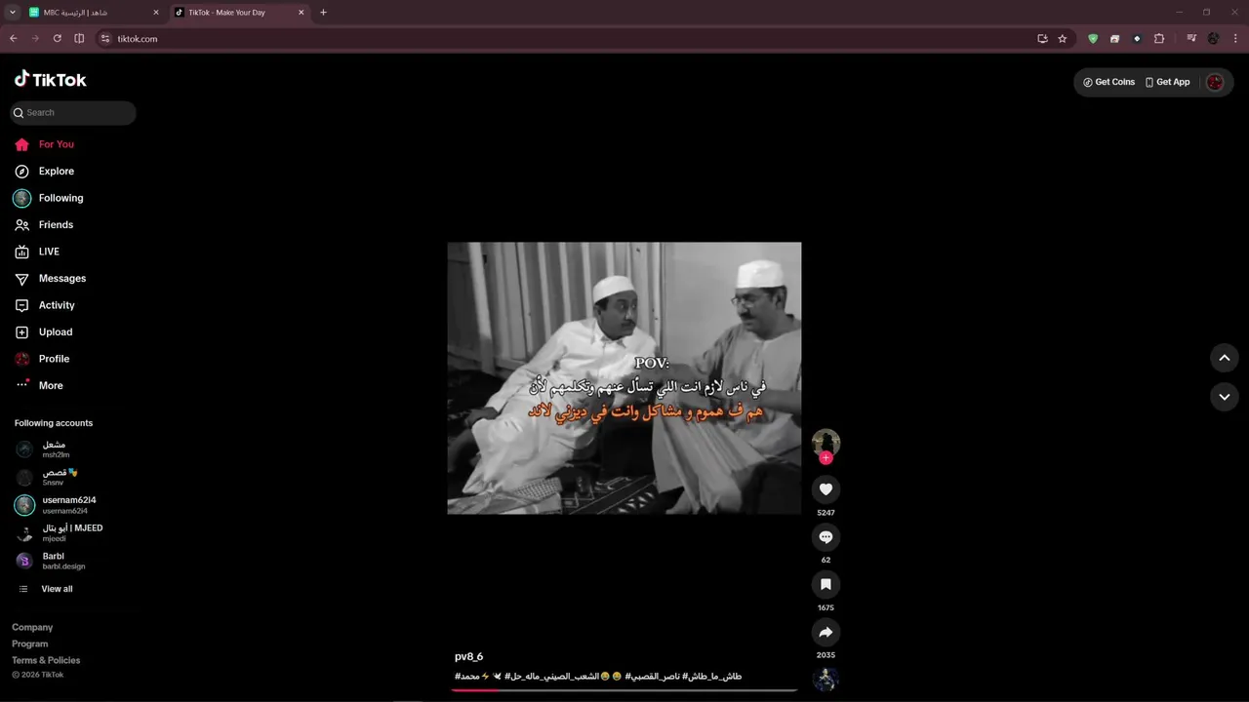Expand the Program footer section
This screenshot has height=702, width=1249.
click(x=29, y=643)
